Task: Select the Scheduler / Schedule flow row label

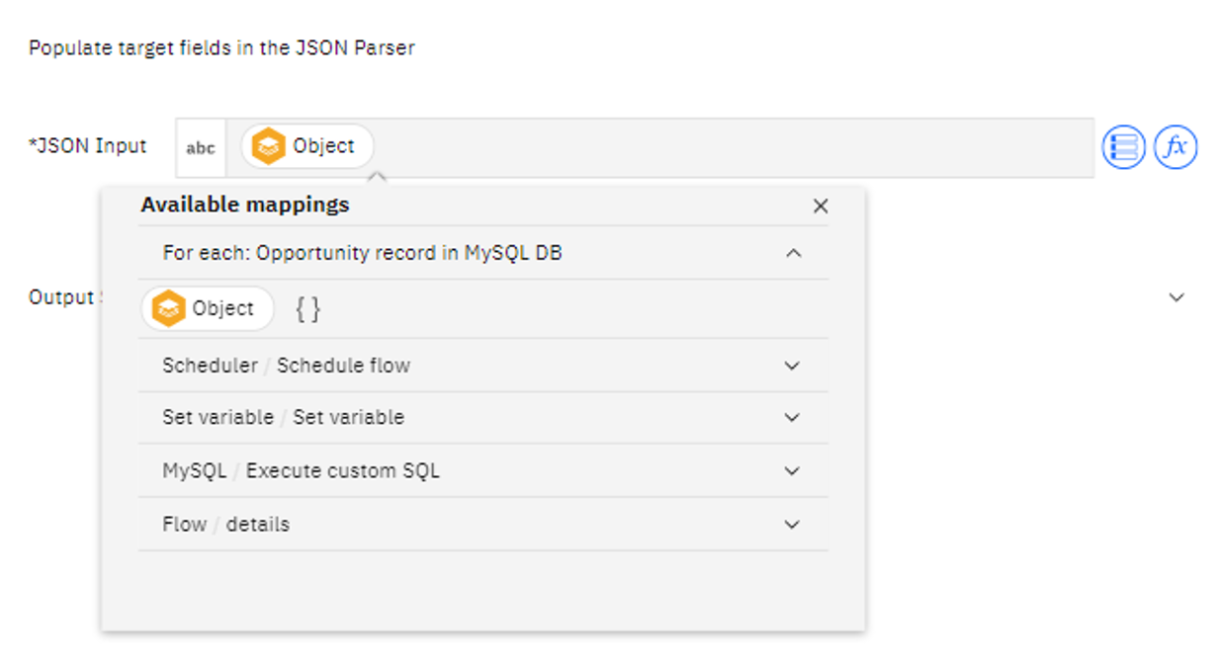Action: (286, 366)
